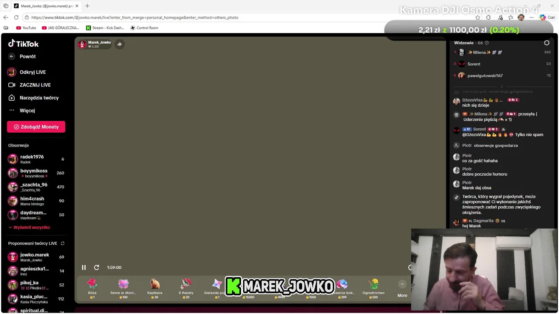This screenshot has width=559, height=314.
Task: Send the Kapibara gift
Action: (155, 288)
